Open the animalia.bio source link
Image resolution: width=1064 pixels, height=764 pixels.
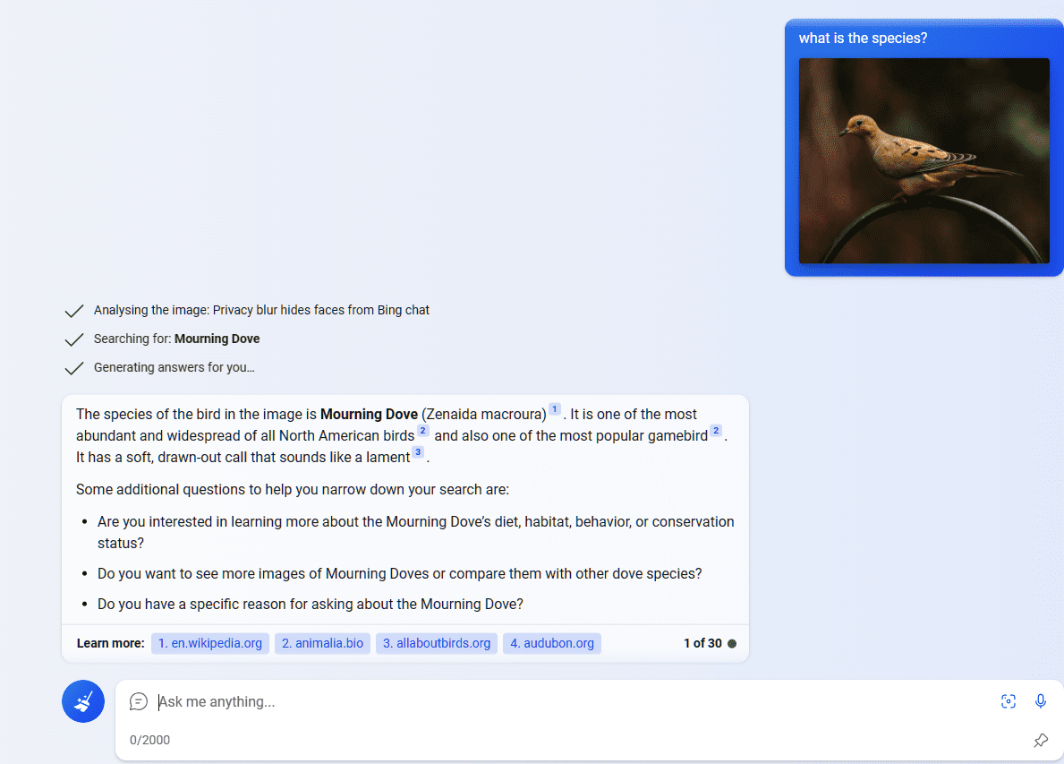[x=322, y=643]
